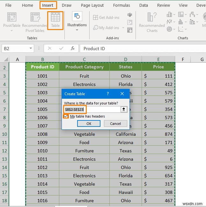Expand the column chart dropdown arrow
The image size is (206, 207).
click(174, 14)
